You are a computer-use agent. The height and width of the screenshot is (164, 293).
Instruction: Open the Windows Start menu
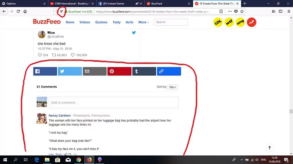pyautogui.click(x=5, y=160)
